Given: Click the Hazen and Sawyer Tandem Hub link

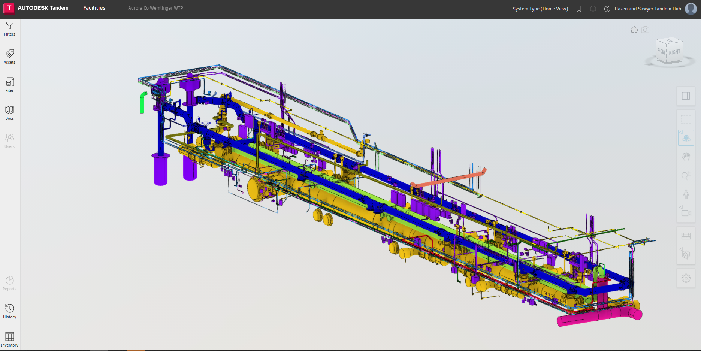Looking at the screenshot, I should pyautogui.click(x=647, y=9).
